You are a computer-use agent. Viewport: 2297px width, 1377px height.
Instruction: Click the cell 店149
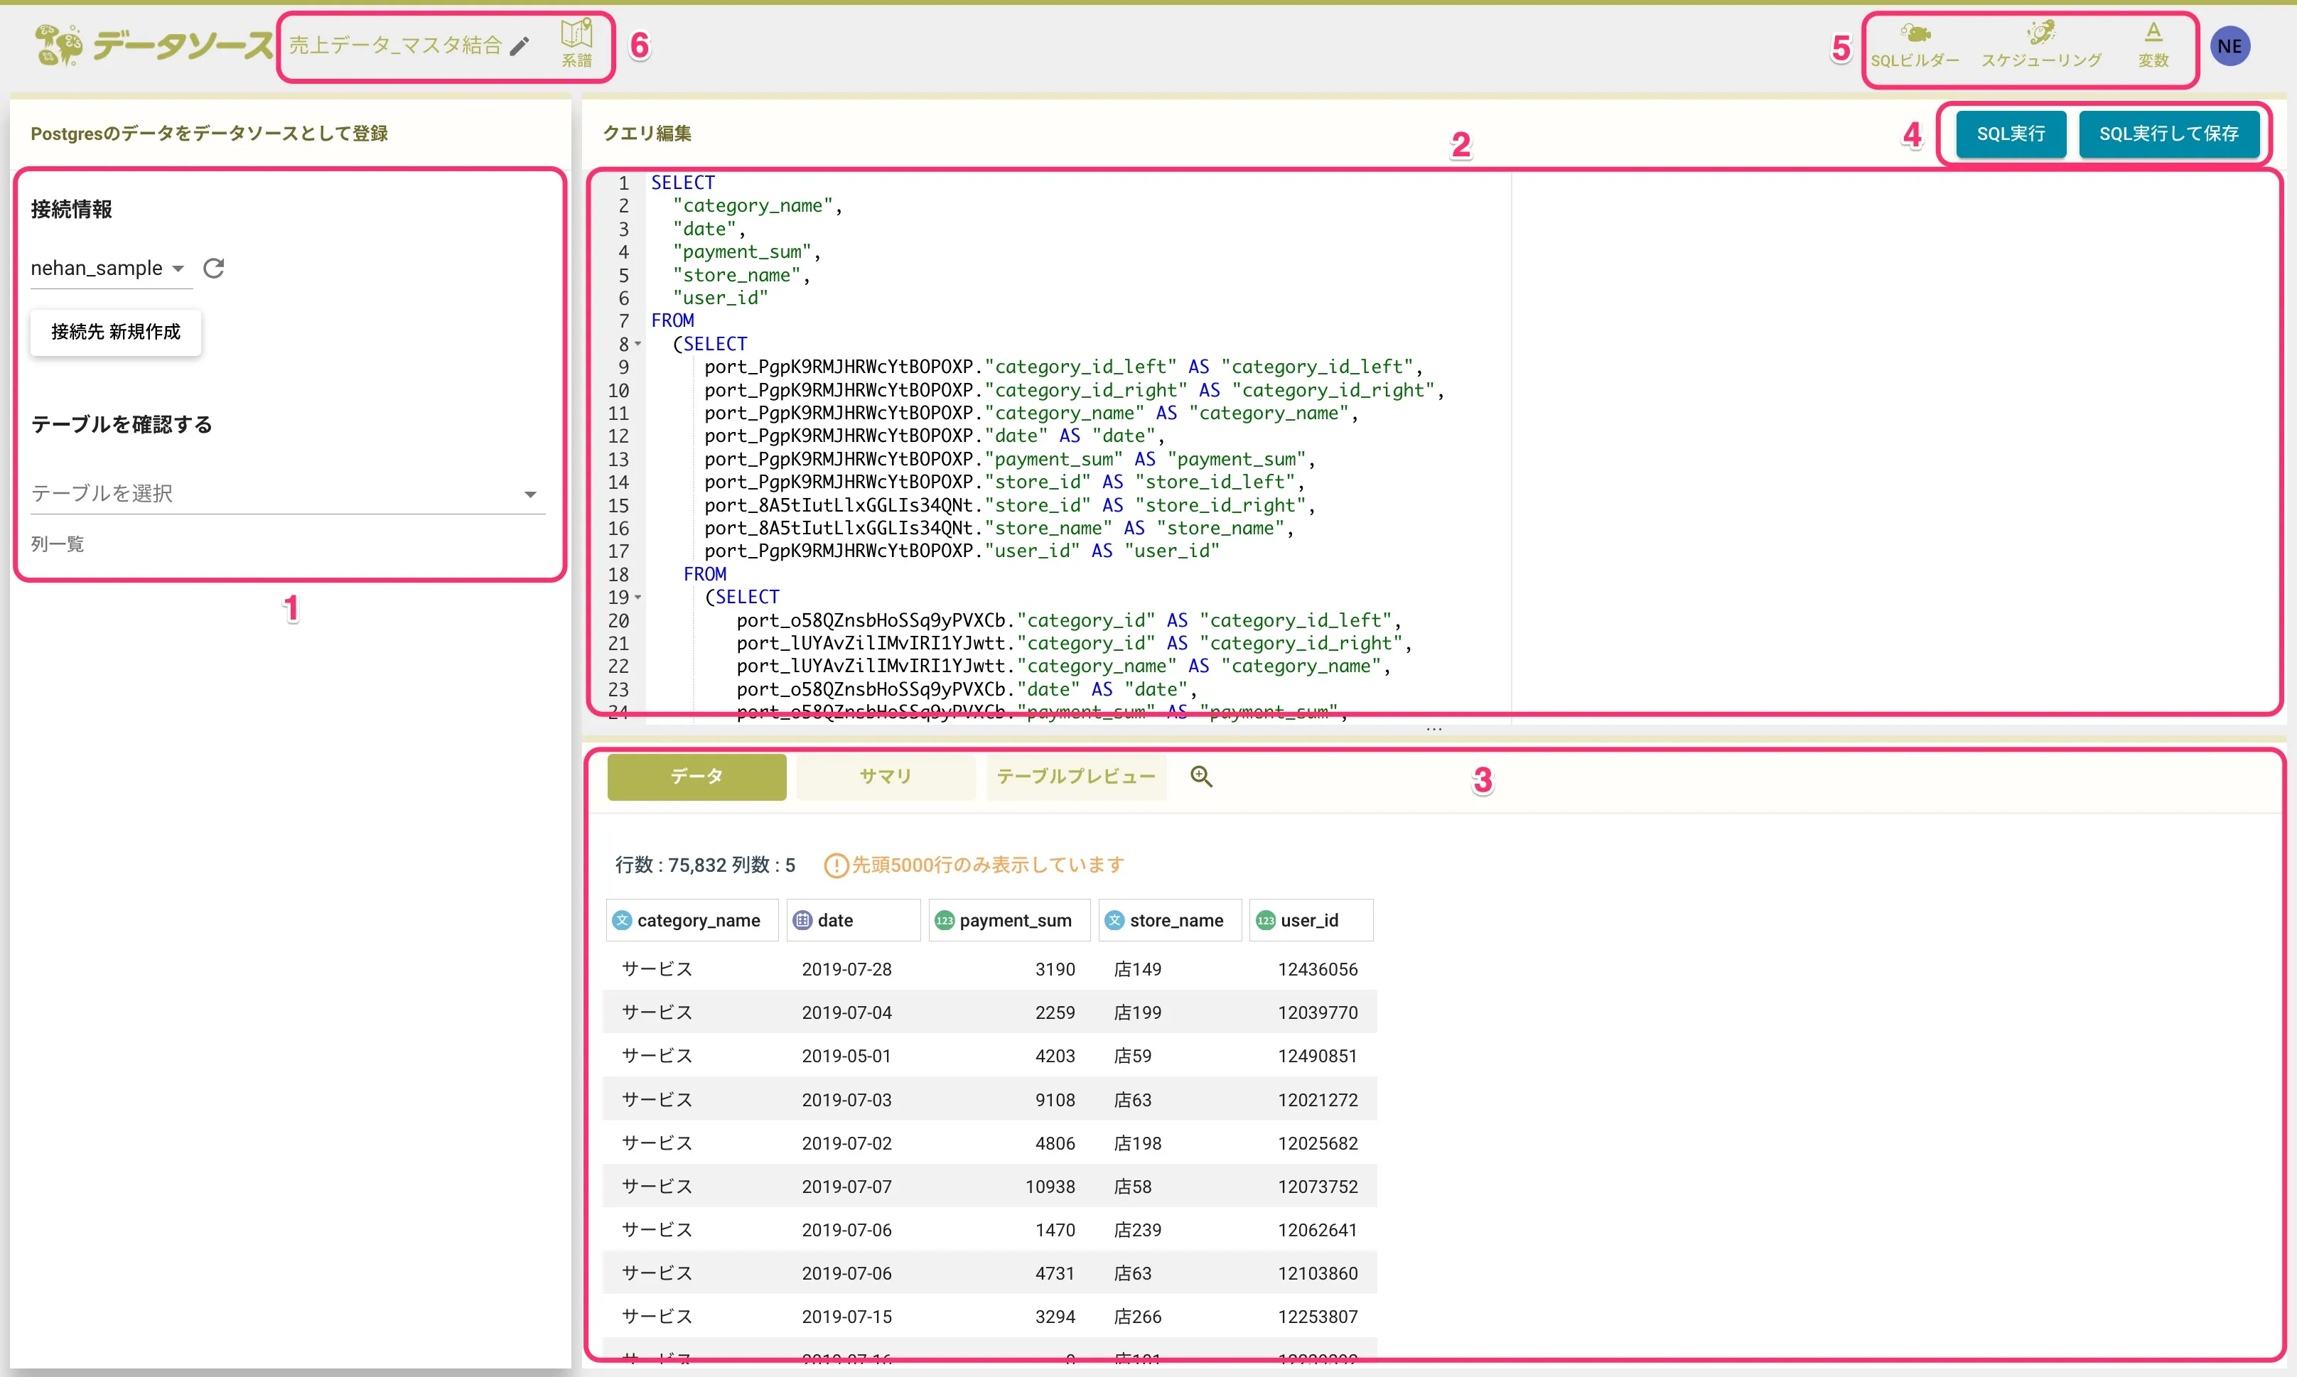point(1138,970)
